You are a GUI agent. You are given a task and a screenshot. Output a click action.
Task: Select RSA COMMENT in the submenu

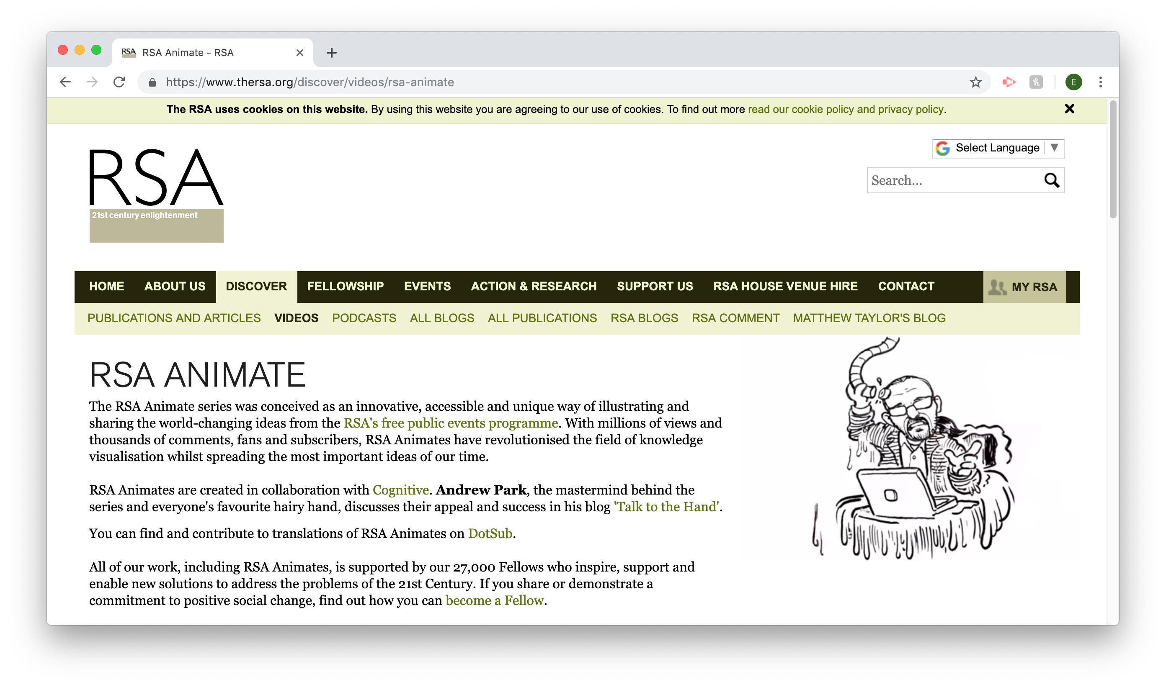point(735,318)
